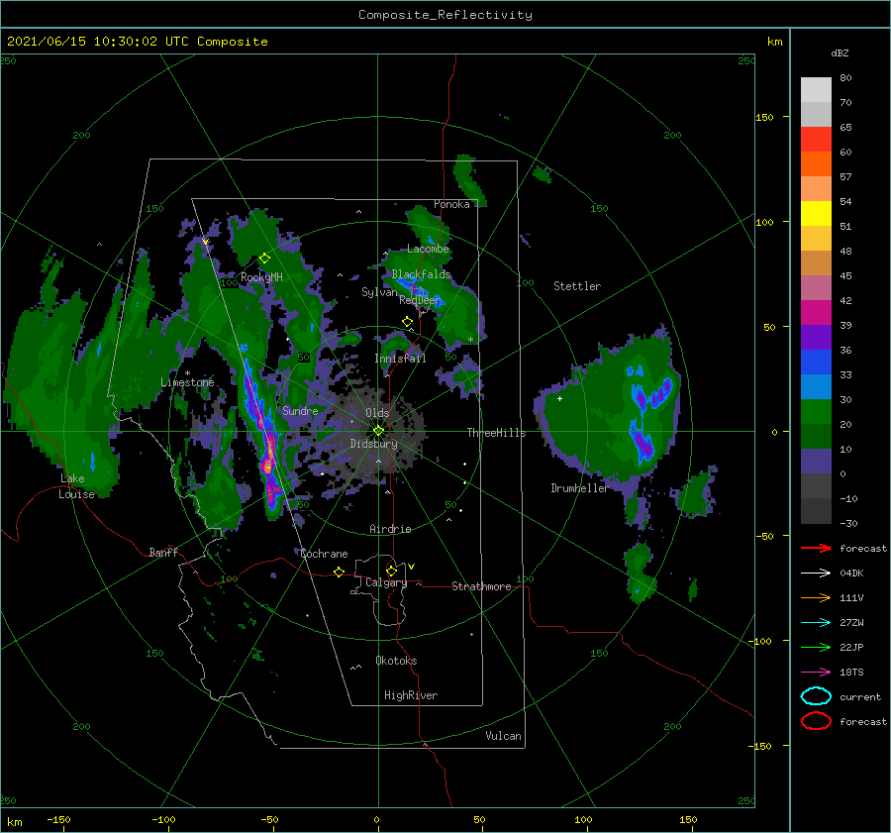Screen dimensions: 891x833
Task: Click the Composite_Reflectivity title text
Action: pos(445,15)
